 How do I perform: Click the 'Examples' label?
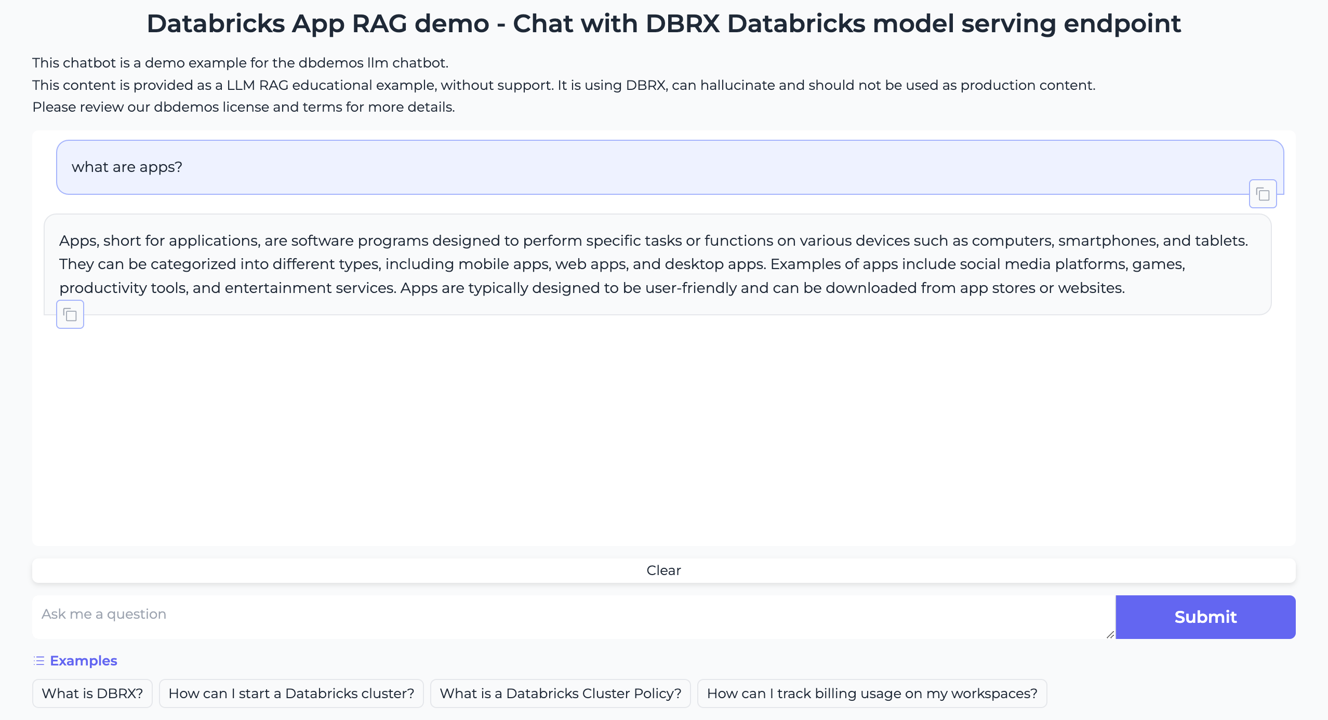pos(84,661)
